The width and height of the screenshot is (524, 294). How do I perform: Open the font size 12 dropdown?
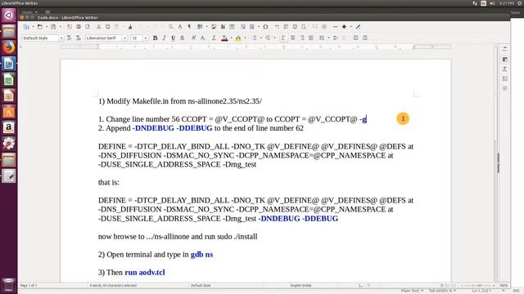[146, 38]
